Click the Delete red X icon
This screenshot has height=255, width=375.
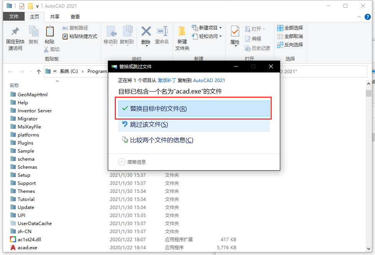(x=146, y=31)
